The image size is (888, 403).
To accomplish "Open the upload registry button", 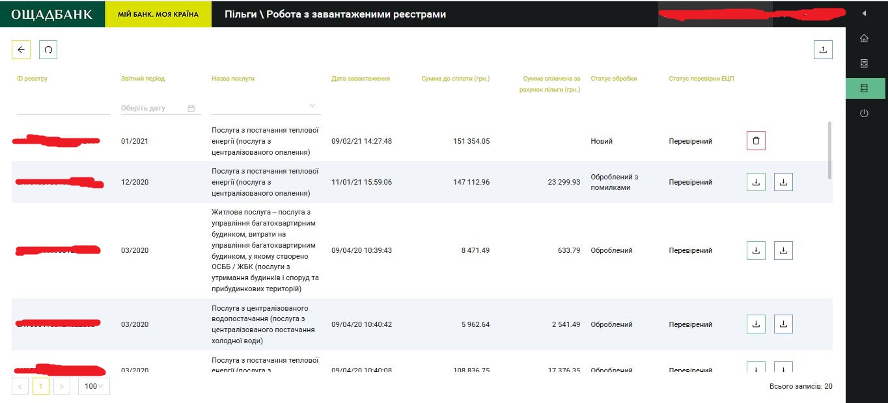I will point(823,49).
